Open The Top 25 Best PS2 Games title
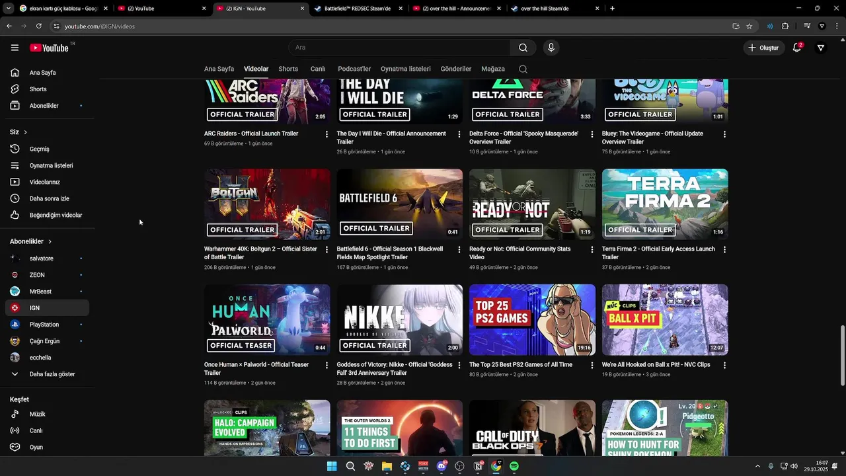Screen dimensions: 846x476 pyautogui.click(x=521, y=365)
